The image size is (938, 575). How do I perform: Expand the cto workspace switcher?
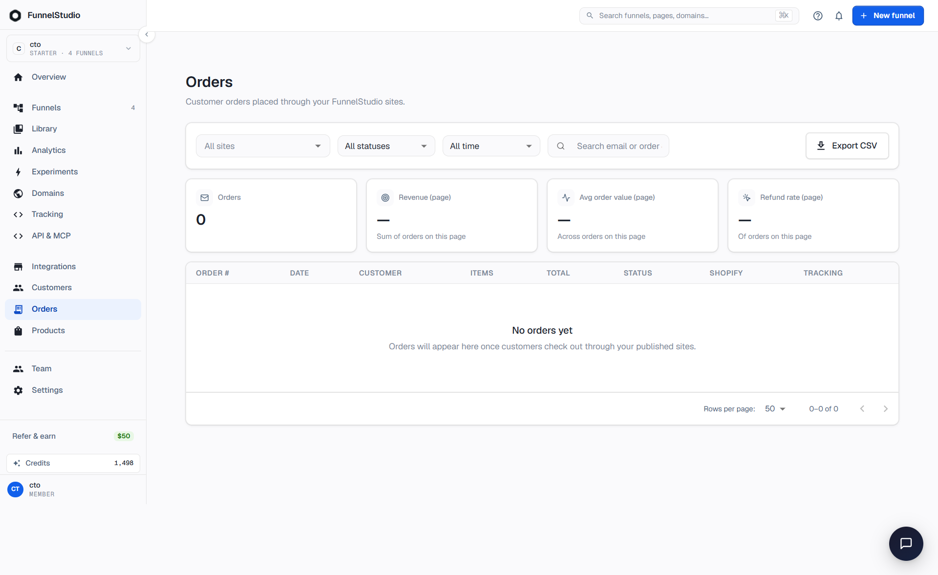click(x=73, y=48)
